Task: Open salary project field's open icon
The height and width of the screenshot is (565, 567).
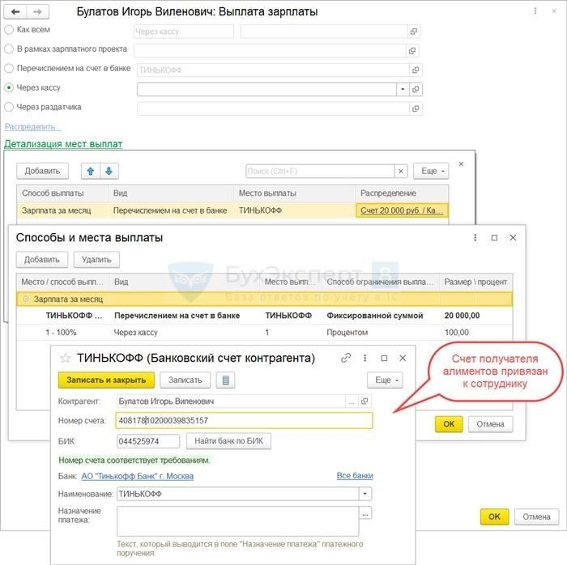Action: 412,50
